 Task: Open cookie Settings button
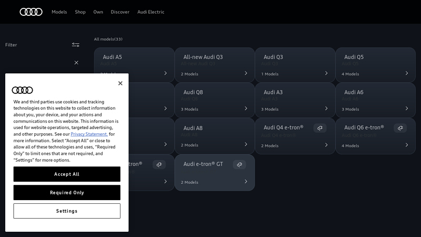pyautogui.click(x=67, y=211)
